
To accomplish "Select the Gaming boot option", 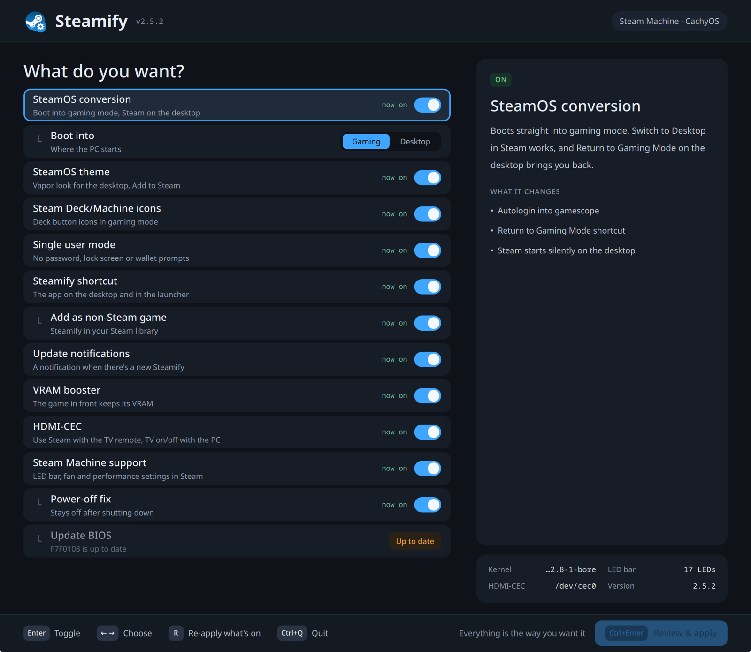I will pyautogui.click(x=366, y=142).
